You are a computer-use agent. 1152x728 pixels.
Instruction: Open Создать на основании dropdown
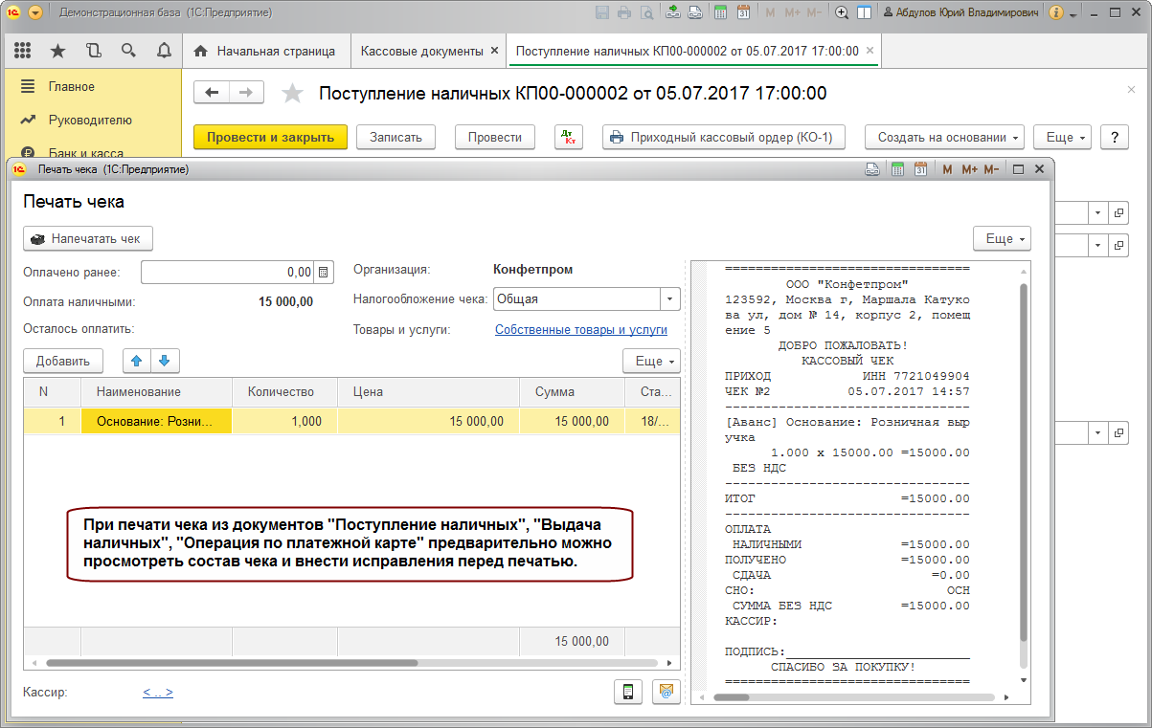coord(944,138)
